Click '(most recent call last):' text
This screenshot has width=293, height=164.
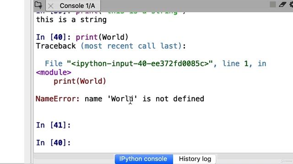(133, 46)
